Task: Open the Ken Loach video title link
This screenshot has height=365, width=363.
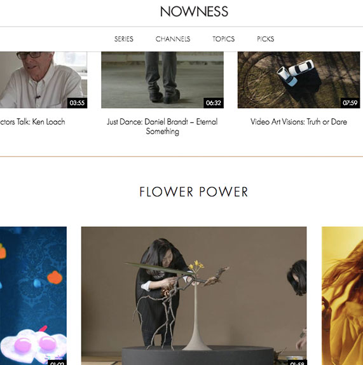Action: pos(32,121)
